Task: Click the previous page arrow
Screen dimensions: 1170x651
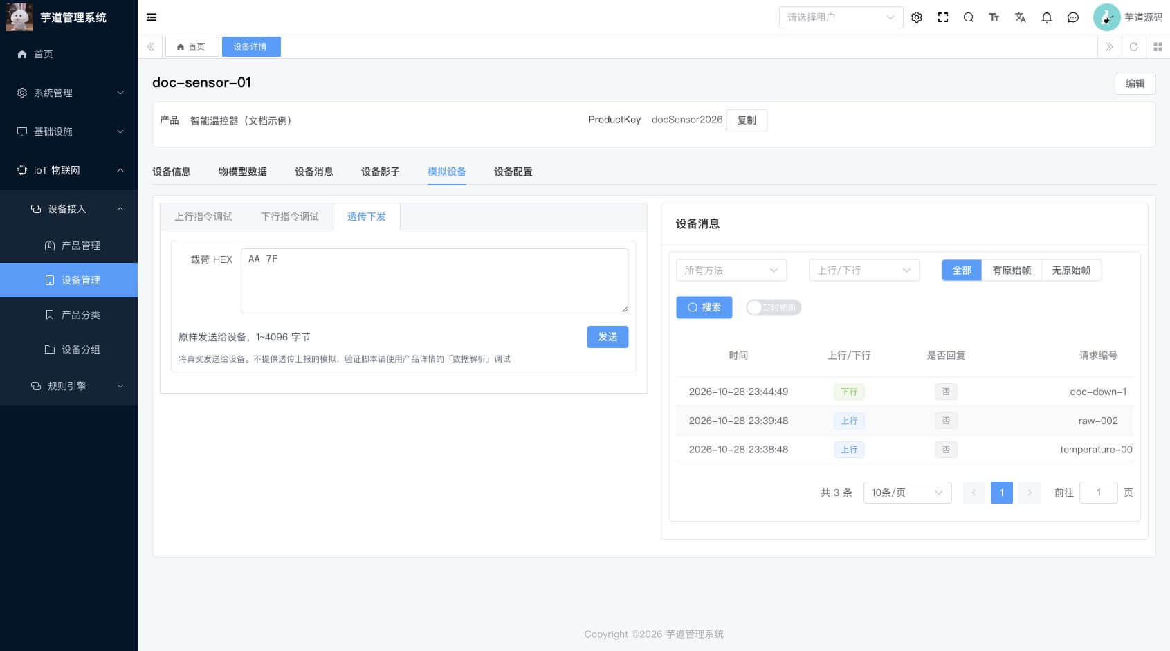Action: point(974,493)
